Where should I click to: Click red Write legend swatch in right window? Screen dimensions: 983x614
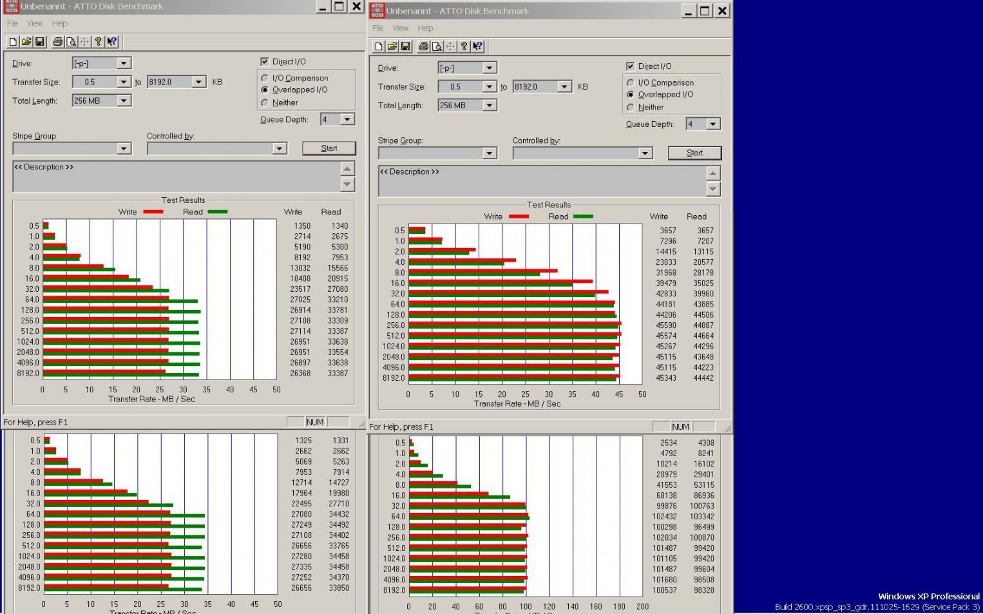(519, 216)
